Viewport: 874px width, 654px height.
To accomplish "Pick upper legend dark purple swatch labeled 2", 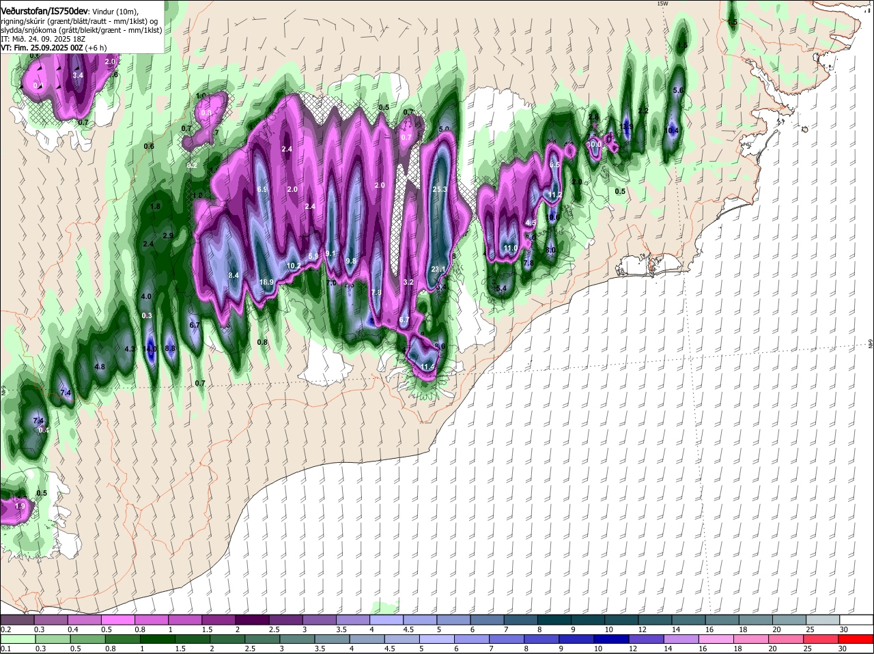I will (x=252, y=620).
